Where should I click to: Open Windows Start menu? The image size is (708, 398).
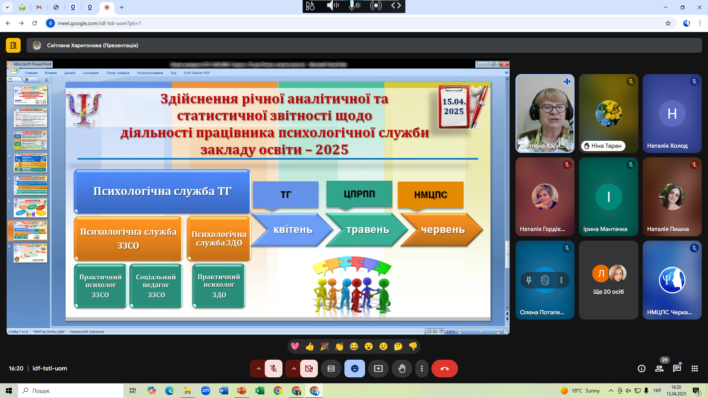tap(9, 391)
